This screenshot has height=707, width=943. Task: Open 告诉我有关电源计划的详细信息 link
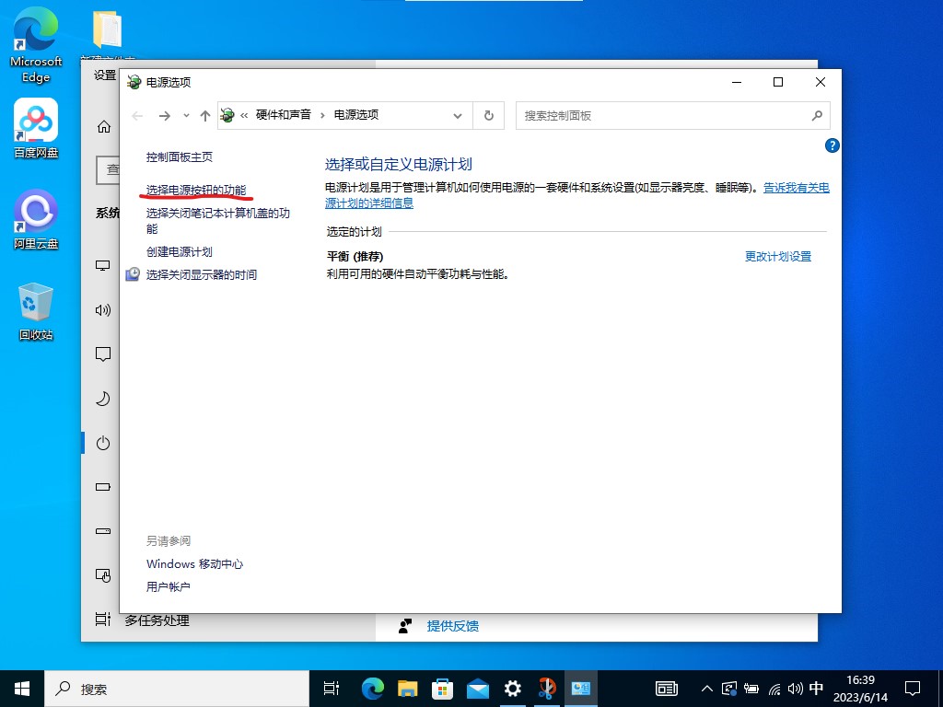click(x=797, y=188)
